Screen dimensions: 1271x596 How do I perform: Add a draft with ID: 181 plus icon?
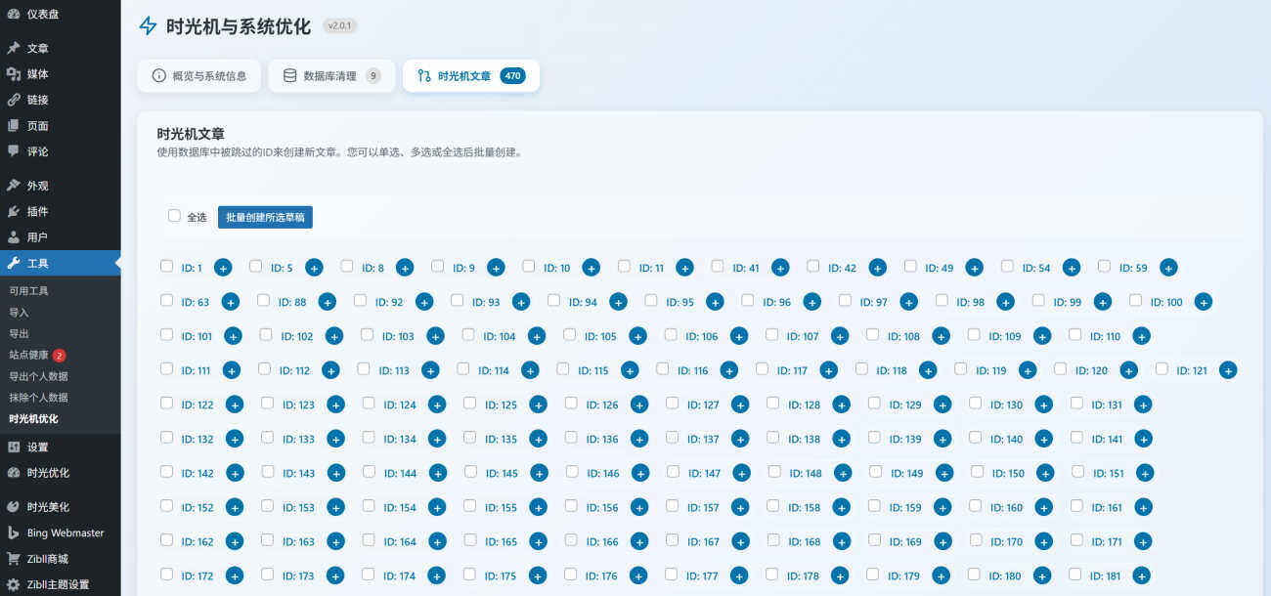tap(1141, 575)
